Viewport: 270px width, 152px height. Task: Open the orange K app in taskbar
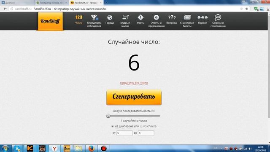30,148
